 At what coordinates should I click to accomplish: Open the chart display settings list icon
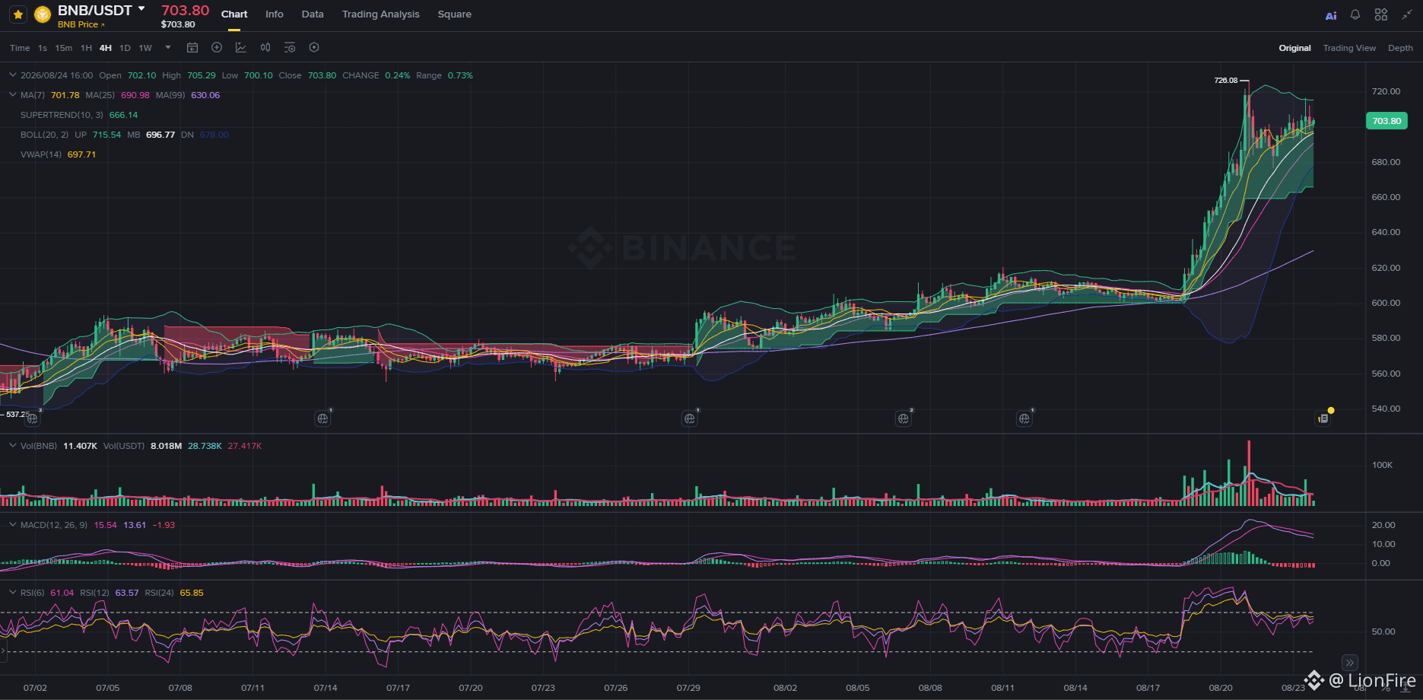(290, 47)
